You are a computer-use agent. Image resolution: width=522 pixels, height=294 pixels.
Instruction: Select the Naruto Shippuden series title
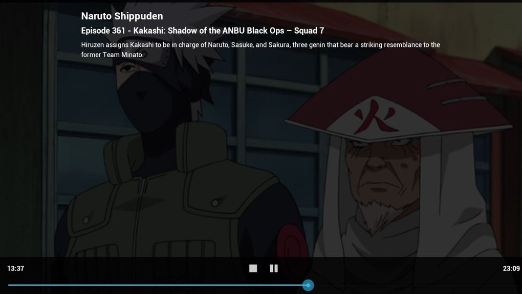tap(122, 16)
